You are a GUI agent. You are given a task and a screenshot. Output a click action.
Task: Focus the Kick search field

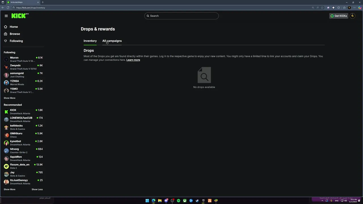pyautogui.click(x=181, y=16)
